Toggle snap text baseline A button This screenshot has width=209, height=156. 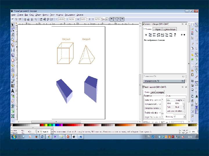pyautogui.click(x=197, y=96)
